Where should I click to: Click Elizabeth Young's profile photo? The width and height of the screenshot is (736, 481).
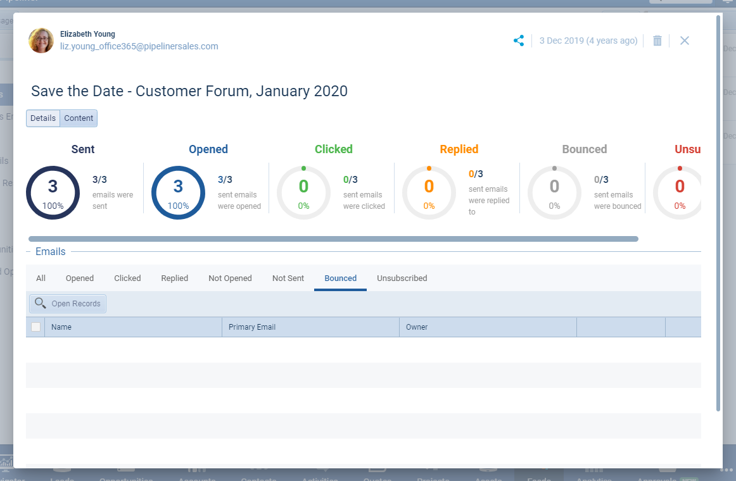click(x=41, y=41)
